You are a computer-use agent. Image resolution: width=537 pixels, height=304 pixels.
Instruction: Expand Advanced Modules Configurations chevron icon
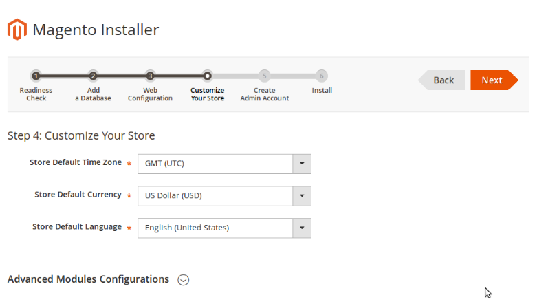[x=183, y=280]
